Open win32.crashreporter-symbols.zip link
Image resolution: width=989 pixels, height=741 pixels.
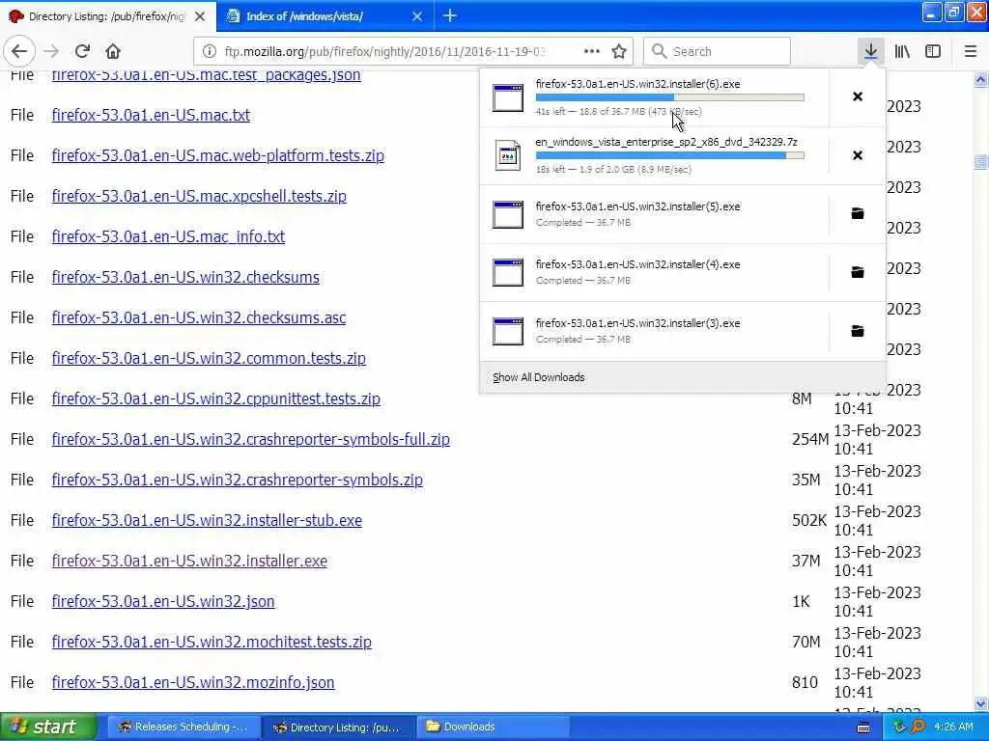point(238,480)
